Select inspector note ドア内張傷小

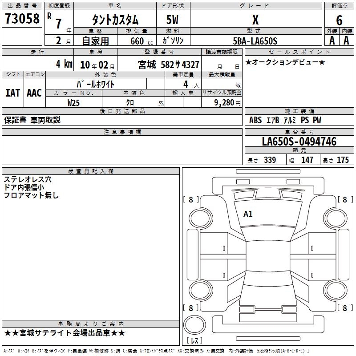(x=24, y=187)
